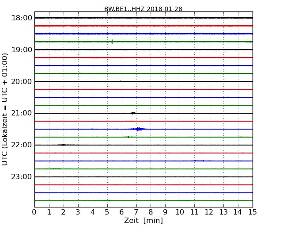Click x-axis tick label 1
Viewport: 287px width, 230px height.
tap(49, 212)
